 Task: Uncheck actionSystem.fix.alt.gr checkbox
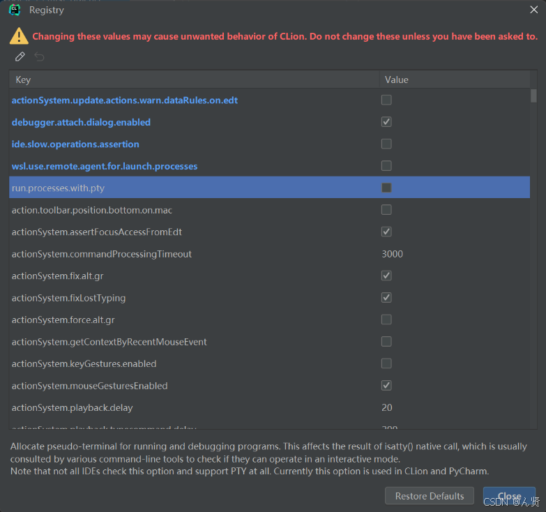(386, 276)
